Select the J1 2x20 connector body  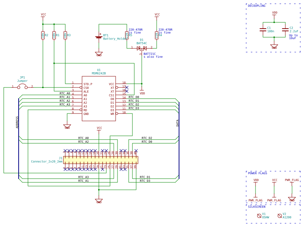click(x=101, y=160)
